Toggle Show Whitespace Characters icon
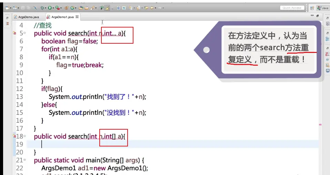The height and width of the screenshot is (175, 330). pyautogui.click(x=124, y=8)
